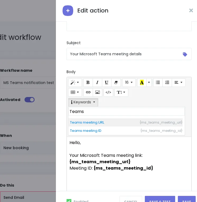
Task: Open the text color picker arrow
Action: tap(149, 82)
